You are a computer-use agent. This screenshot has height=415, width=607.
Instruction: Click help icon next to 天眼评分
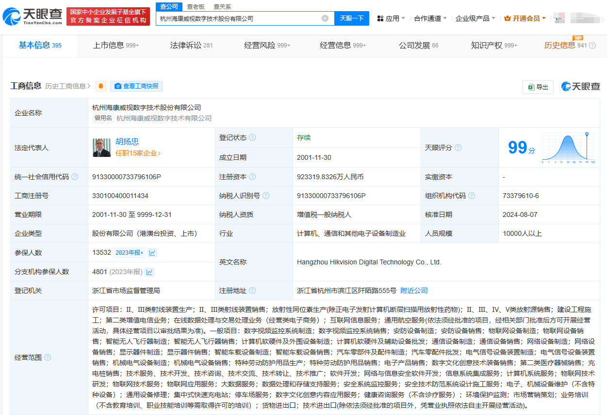coord(458,148)
